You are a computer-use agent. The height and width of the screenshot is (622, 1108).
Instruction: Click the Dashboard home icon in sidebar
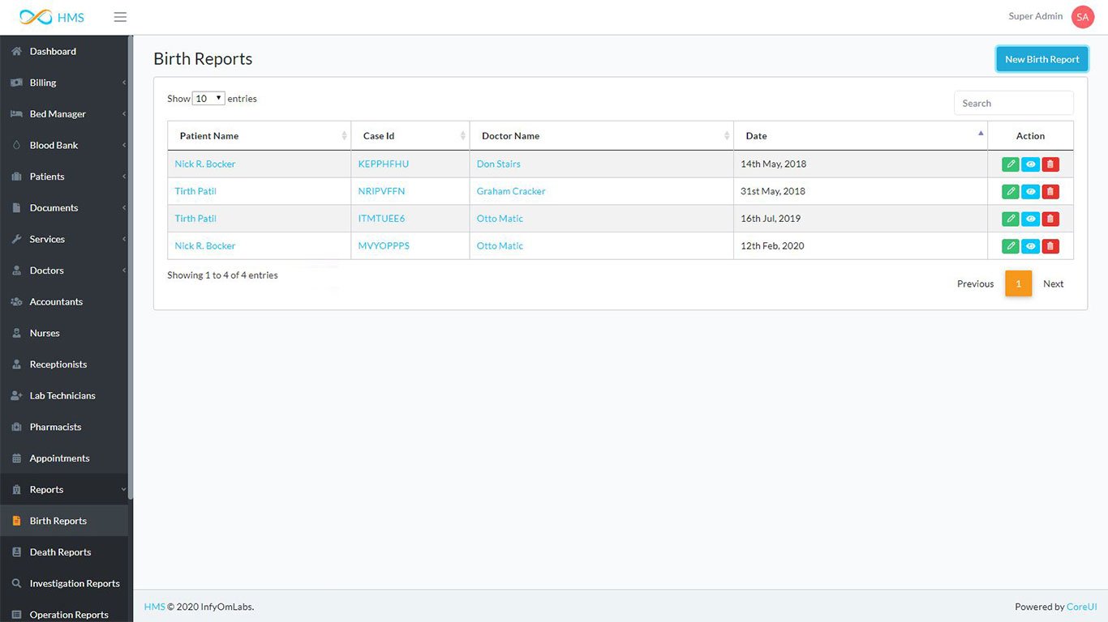pos(16,51)
